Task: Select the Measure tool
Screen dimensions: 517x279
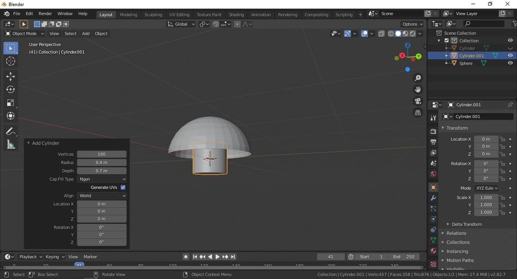Action: click(11, 145)
